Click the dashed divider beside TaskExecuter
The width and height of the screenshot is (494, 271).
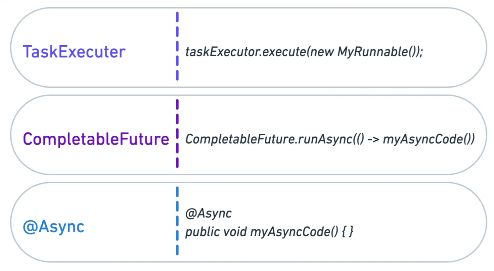[177, 46]
